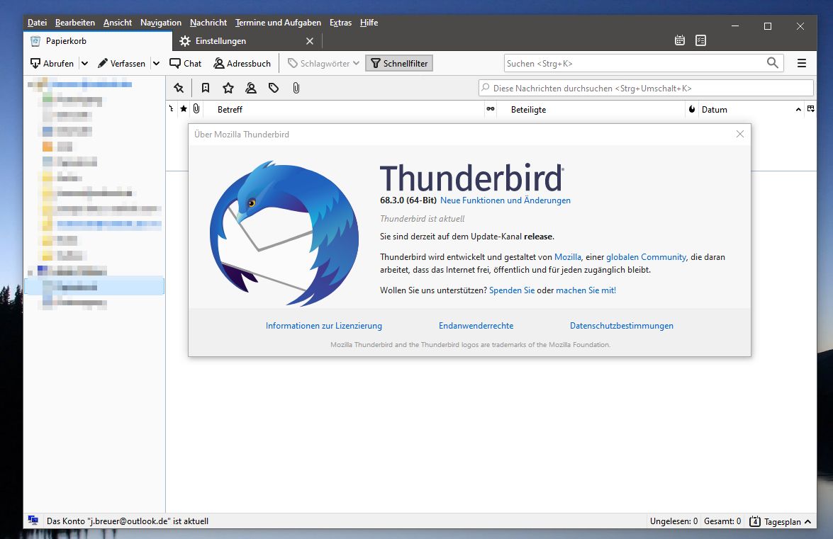Viewport: 833px width, 539px height.
Task: Click the account status text in status bar
Action: [x=128, y=521]
